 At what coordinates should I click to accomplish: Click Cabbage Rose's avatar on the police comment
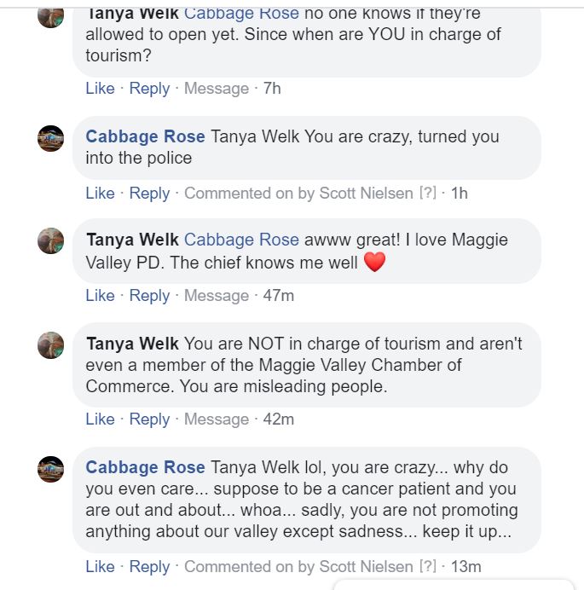[x=51, y=138]
